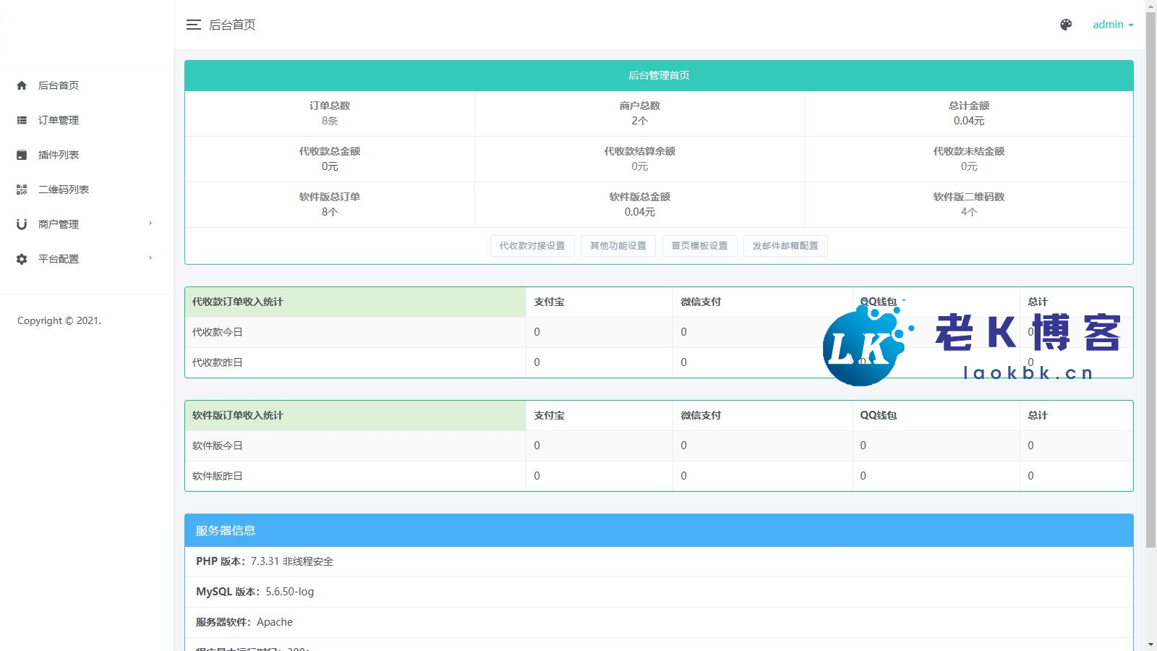
Task: Click the scrollbar down arrow
Action: pyautogui.click(x=1150, y=644)
